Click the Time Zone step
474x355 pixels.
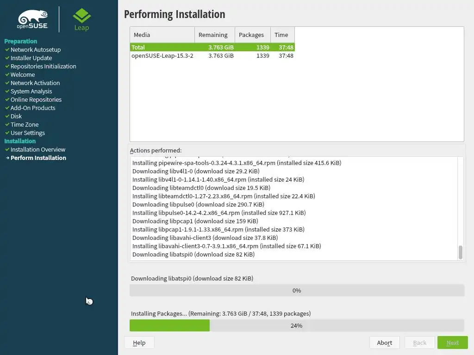[x=25, y=124]
